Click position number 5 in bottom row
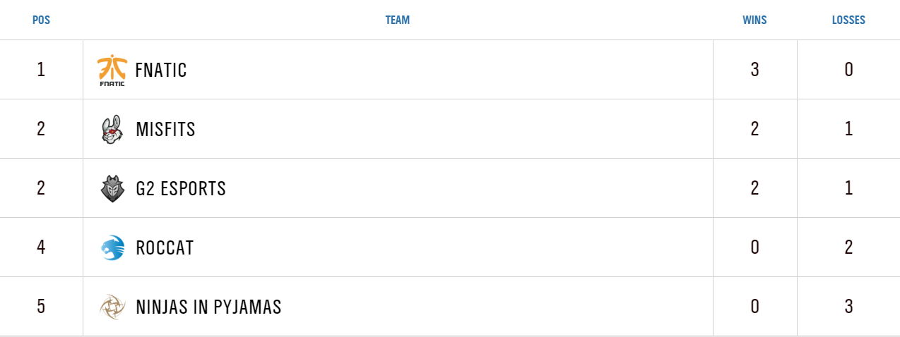This screenshot has height=337, width=900. (x=41, y=307)
